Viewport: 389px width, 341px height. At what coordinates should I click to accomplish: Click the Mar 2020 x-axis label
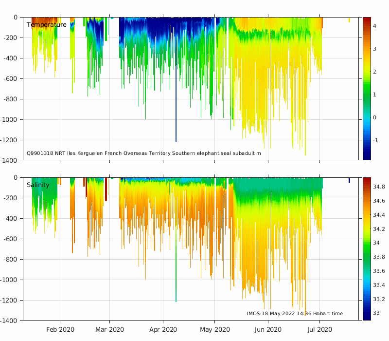click(x=110, y=330)
